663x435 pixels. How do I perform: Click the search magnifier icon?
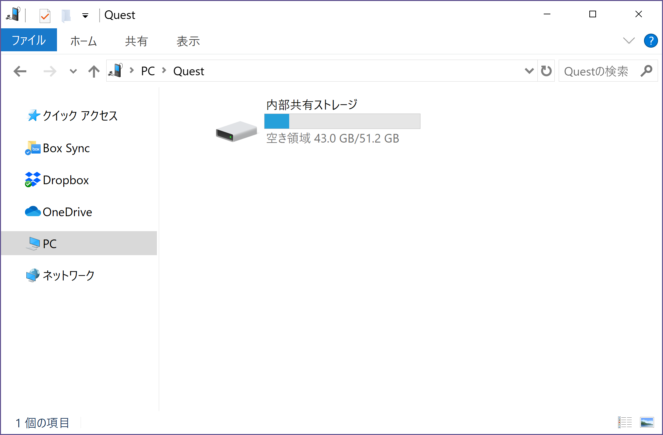(647, 71)
